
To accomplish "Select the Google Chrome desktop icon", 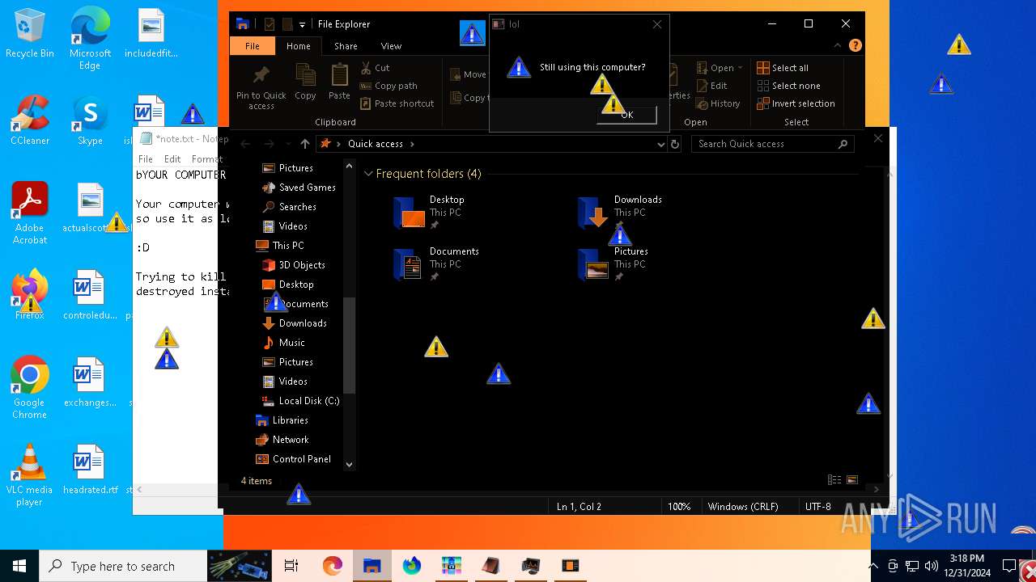I will [29, 388].
